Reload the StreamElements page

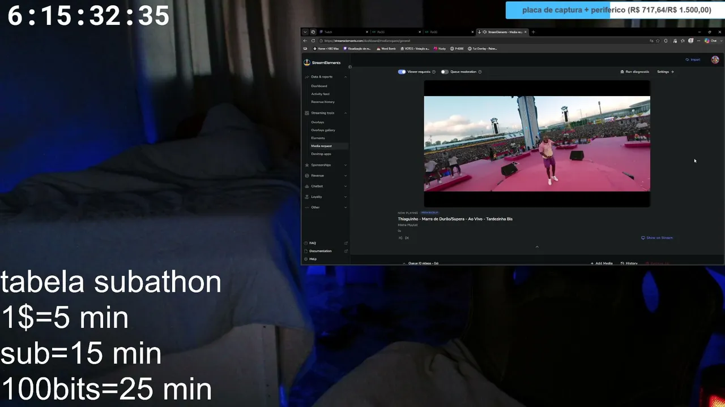[x=313, y=41]
